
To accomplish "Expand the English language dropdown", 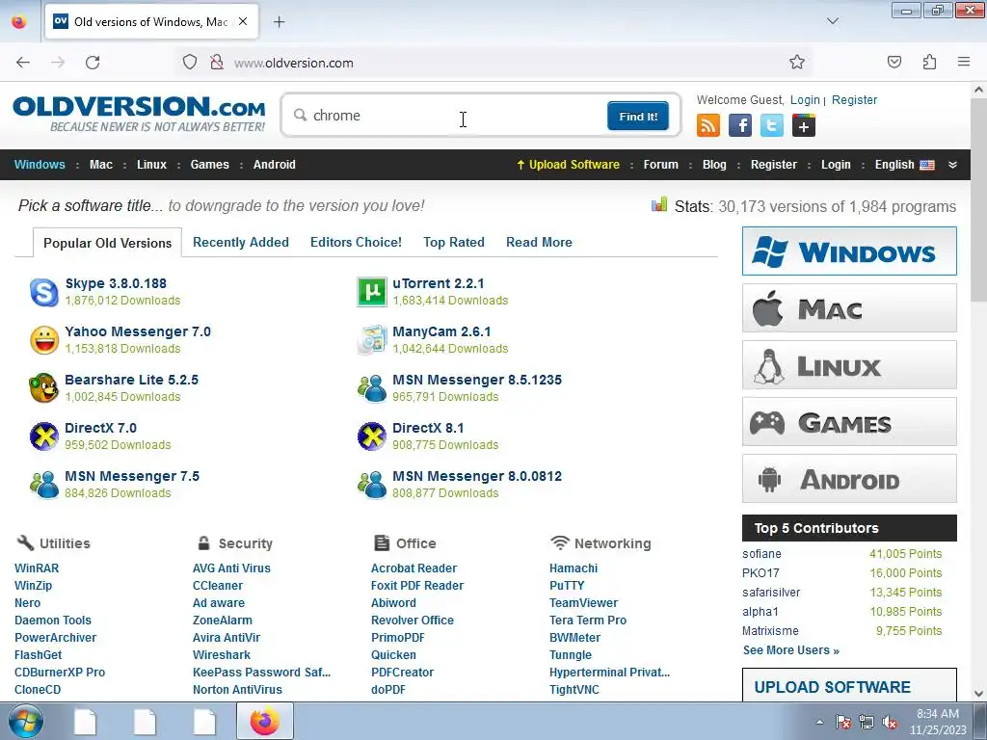I will point(904,165).
